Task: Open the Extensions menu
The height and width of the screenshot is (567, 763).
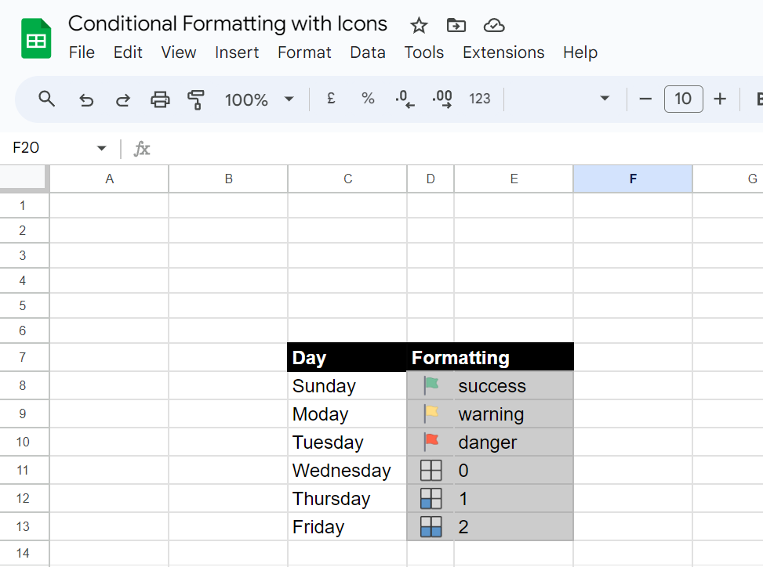Action: click(x=503, y=52)
